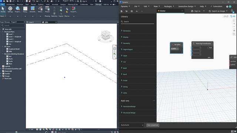Collapse Elevations (Building Elevation) tree node
237x133 pixels.
3,54
